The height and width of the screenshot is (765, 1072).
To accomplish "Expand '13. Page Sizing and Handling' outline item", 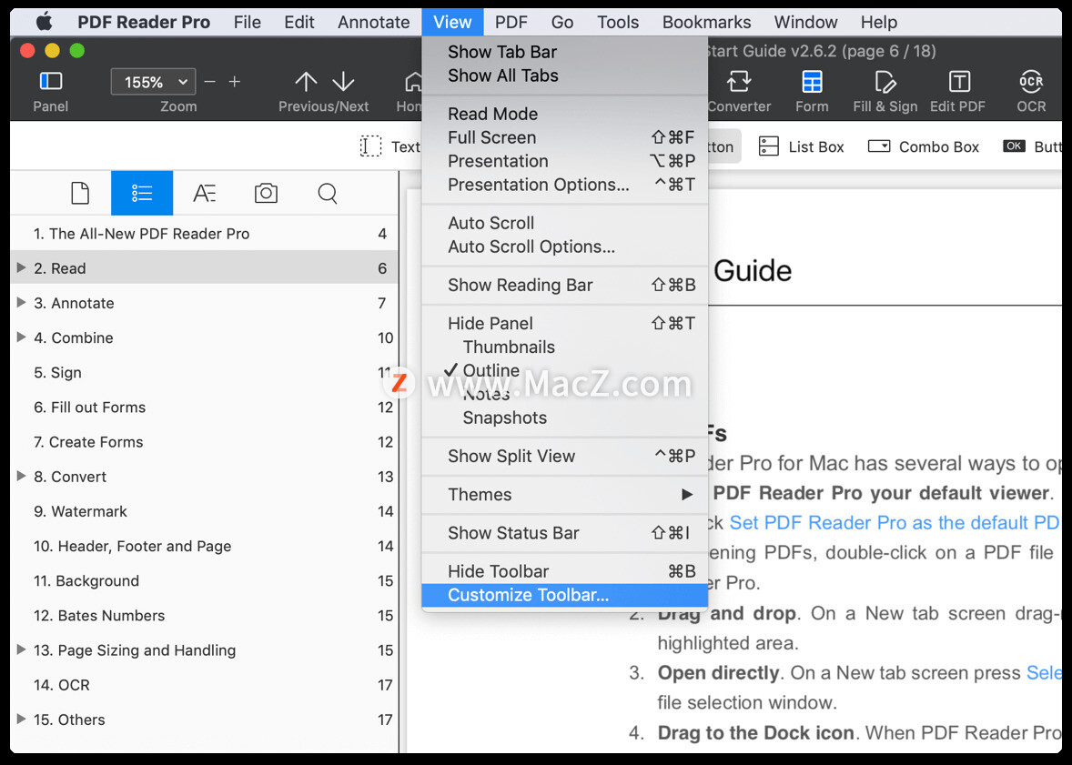I will click(x=21, y=649).
